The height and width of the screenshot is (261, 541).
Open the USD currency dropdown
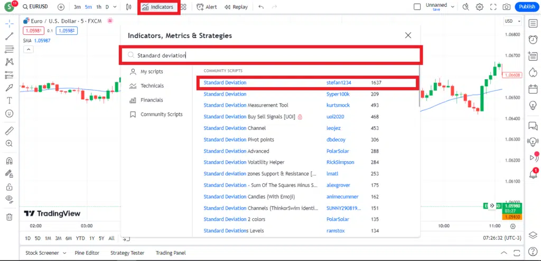pyautogui.click(x=512, y=21)
